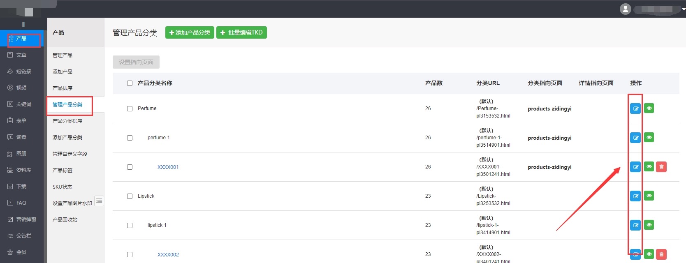
Task: Open the XXXX001 category link
Action: 168,167
